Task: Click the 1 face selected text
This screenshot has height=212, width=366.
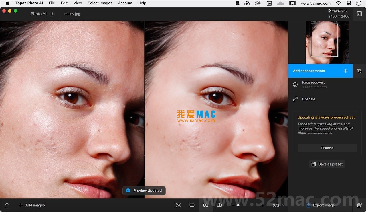Action: tap(314, 87)
